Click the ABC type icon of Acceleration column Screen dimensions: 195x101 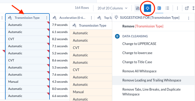55,18
